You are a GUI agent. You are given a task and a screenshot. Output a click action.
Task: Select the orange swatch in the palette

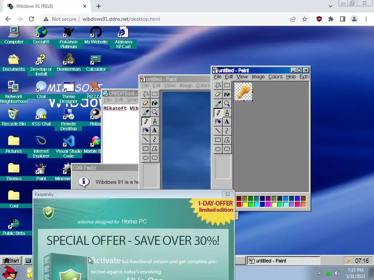point(304,204)
